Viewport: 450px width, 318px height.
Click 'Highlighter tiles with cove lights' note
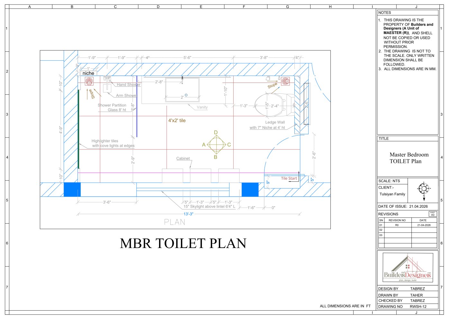(113, 143)
